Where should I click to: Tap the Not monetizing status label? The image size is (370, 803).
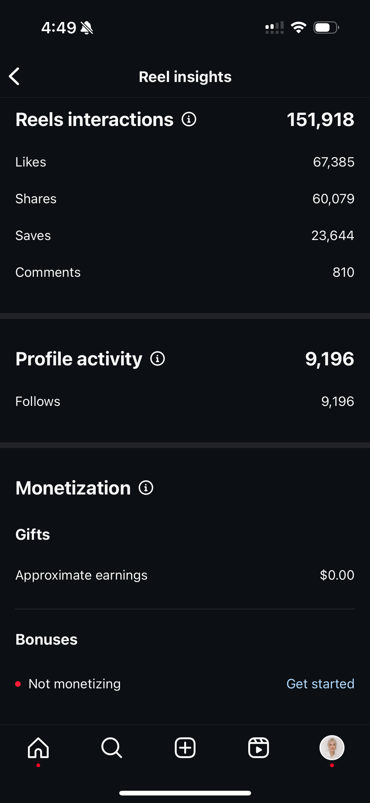[74, 684]
